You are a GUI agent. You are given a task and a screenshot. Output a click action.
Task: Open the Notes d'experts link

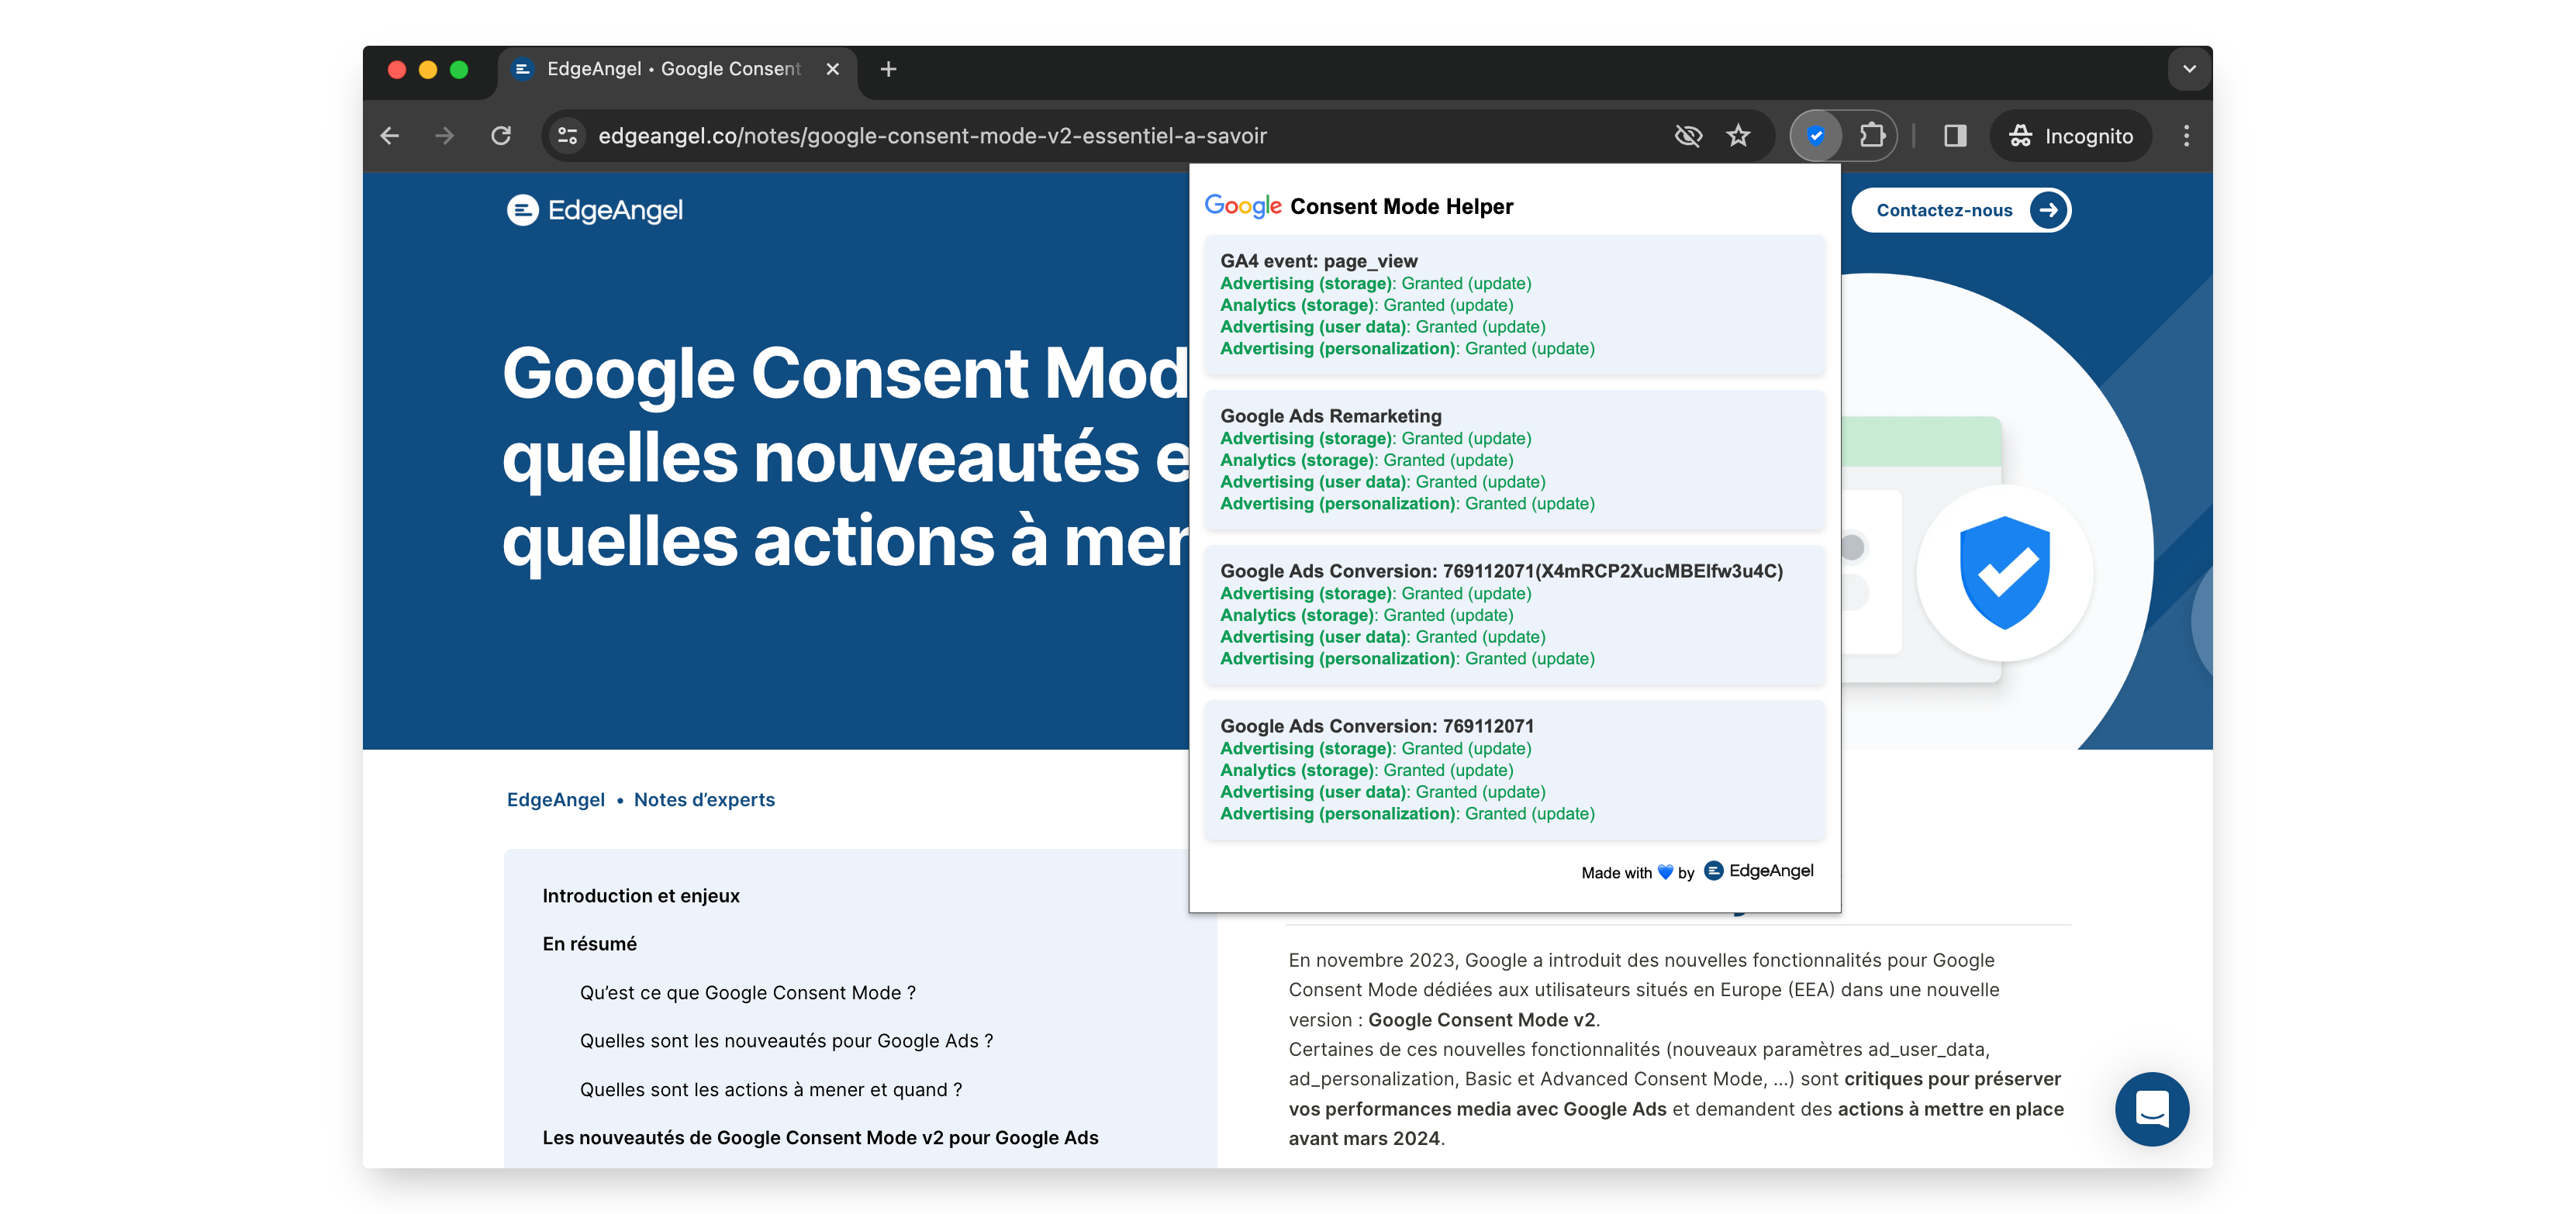click(x=705, y=799)
